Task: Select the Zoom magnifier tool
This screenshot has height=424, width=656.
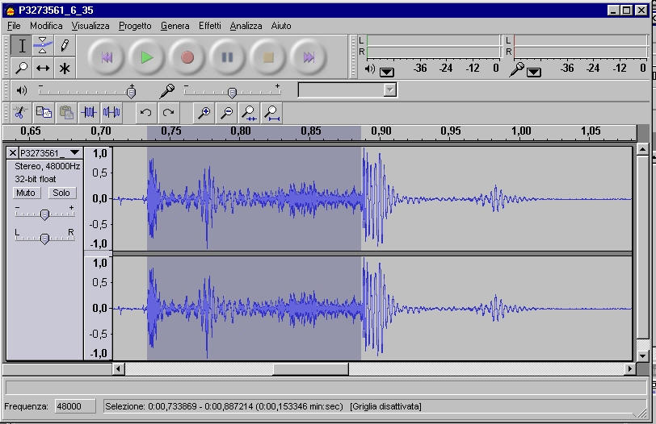Action: (x=22, y=68)
